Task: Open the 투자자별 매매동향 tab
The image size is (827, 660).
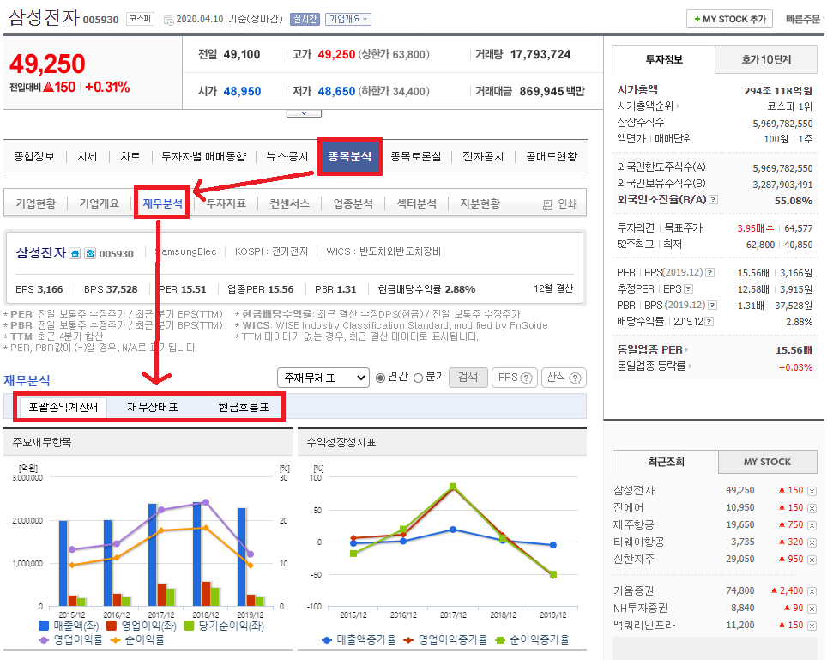Action: (203, 157)
